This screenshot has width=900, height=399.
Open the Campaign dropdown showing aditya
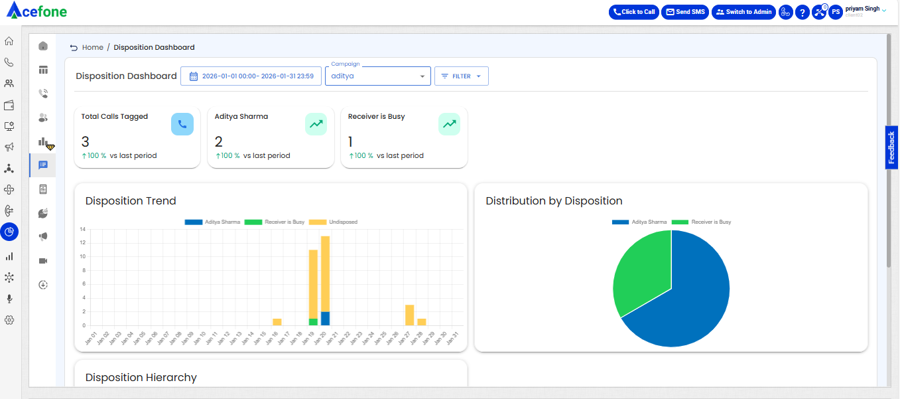point(378,76)
